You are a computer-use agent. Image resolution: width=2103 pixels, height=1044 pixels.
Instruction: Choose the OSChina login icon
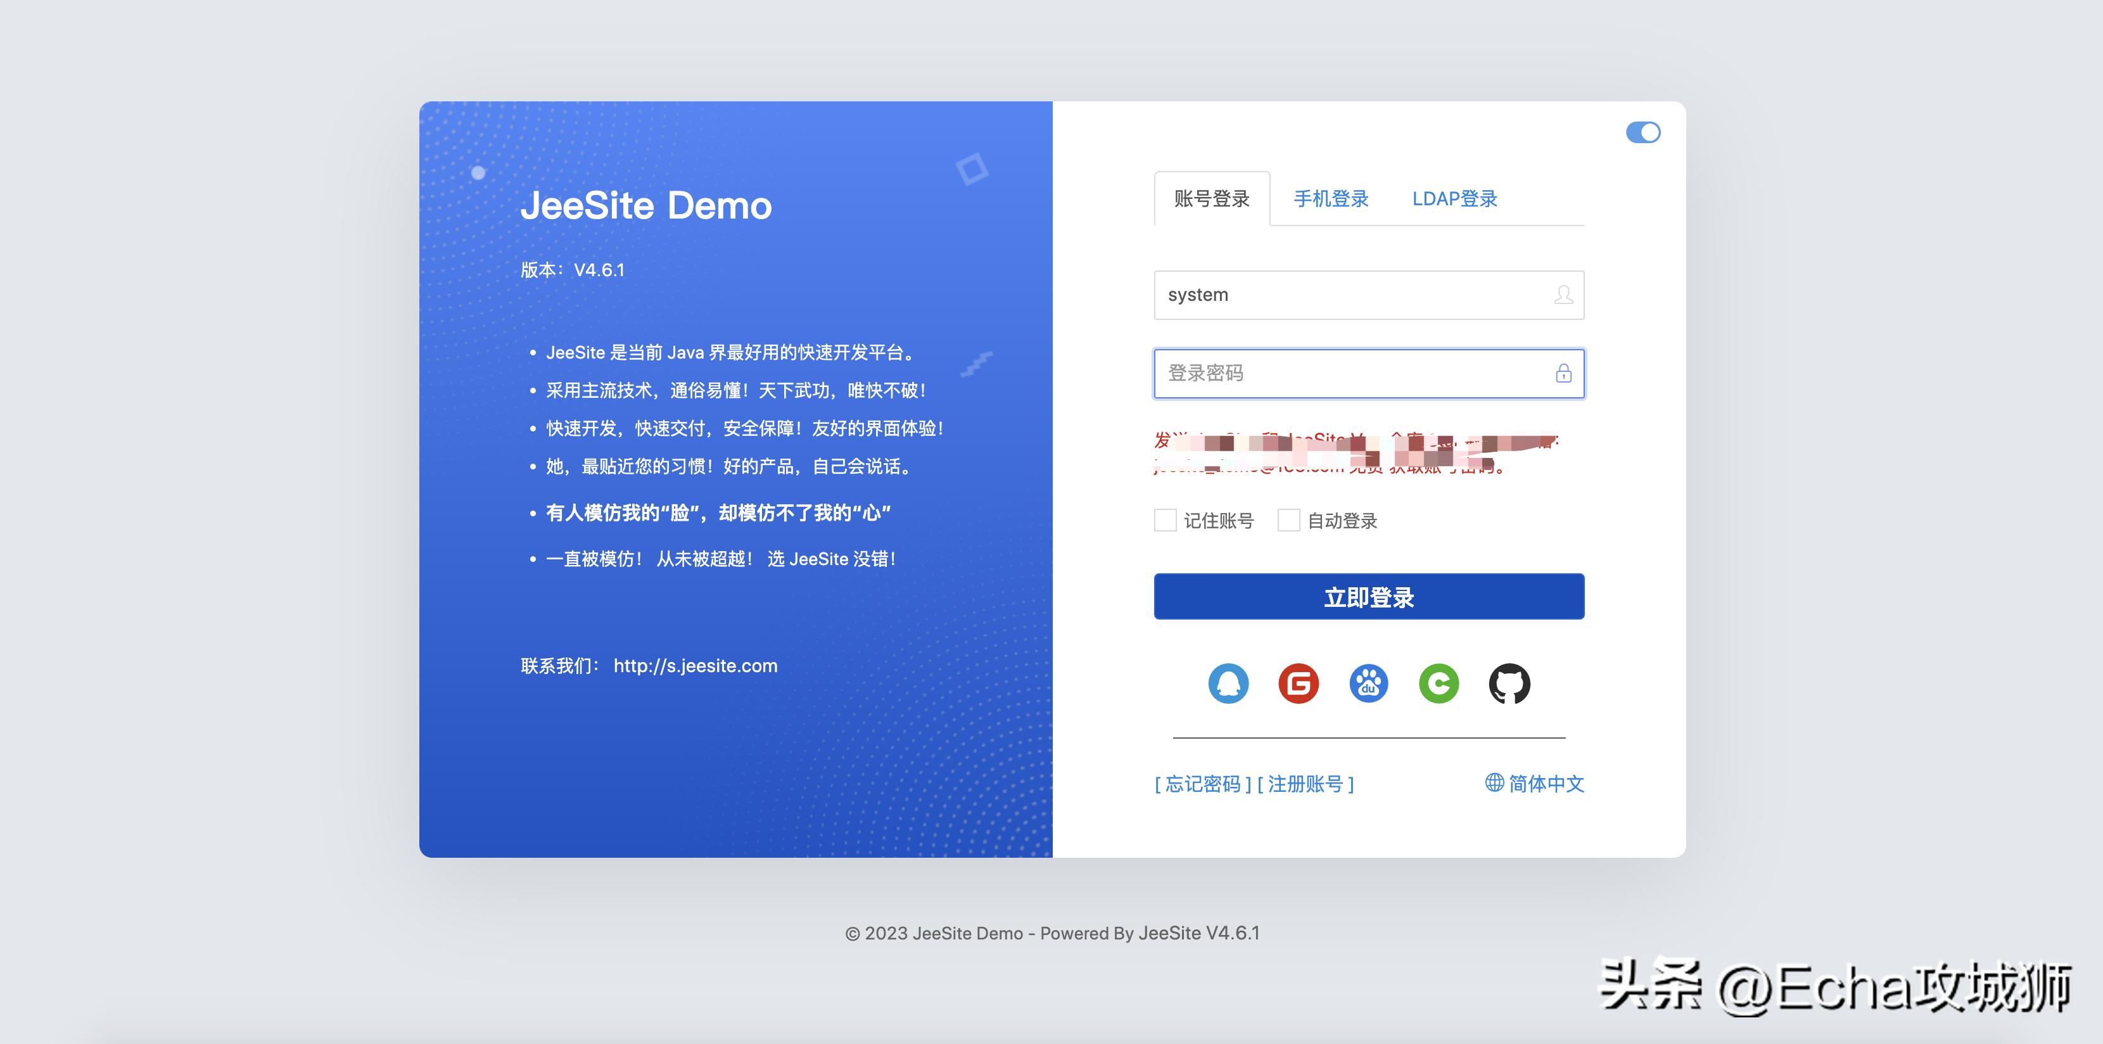click(x=1439, y=684)
